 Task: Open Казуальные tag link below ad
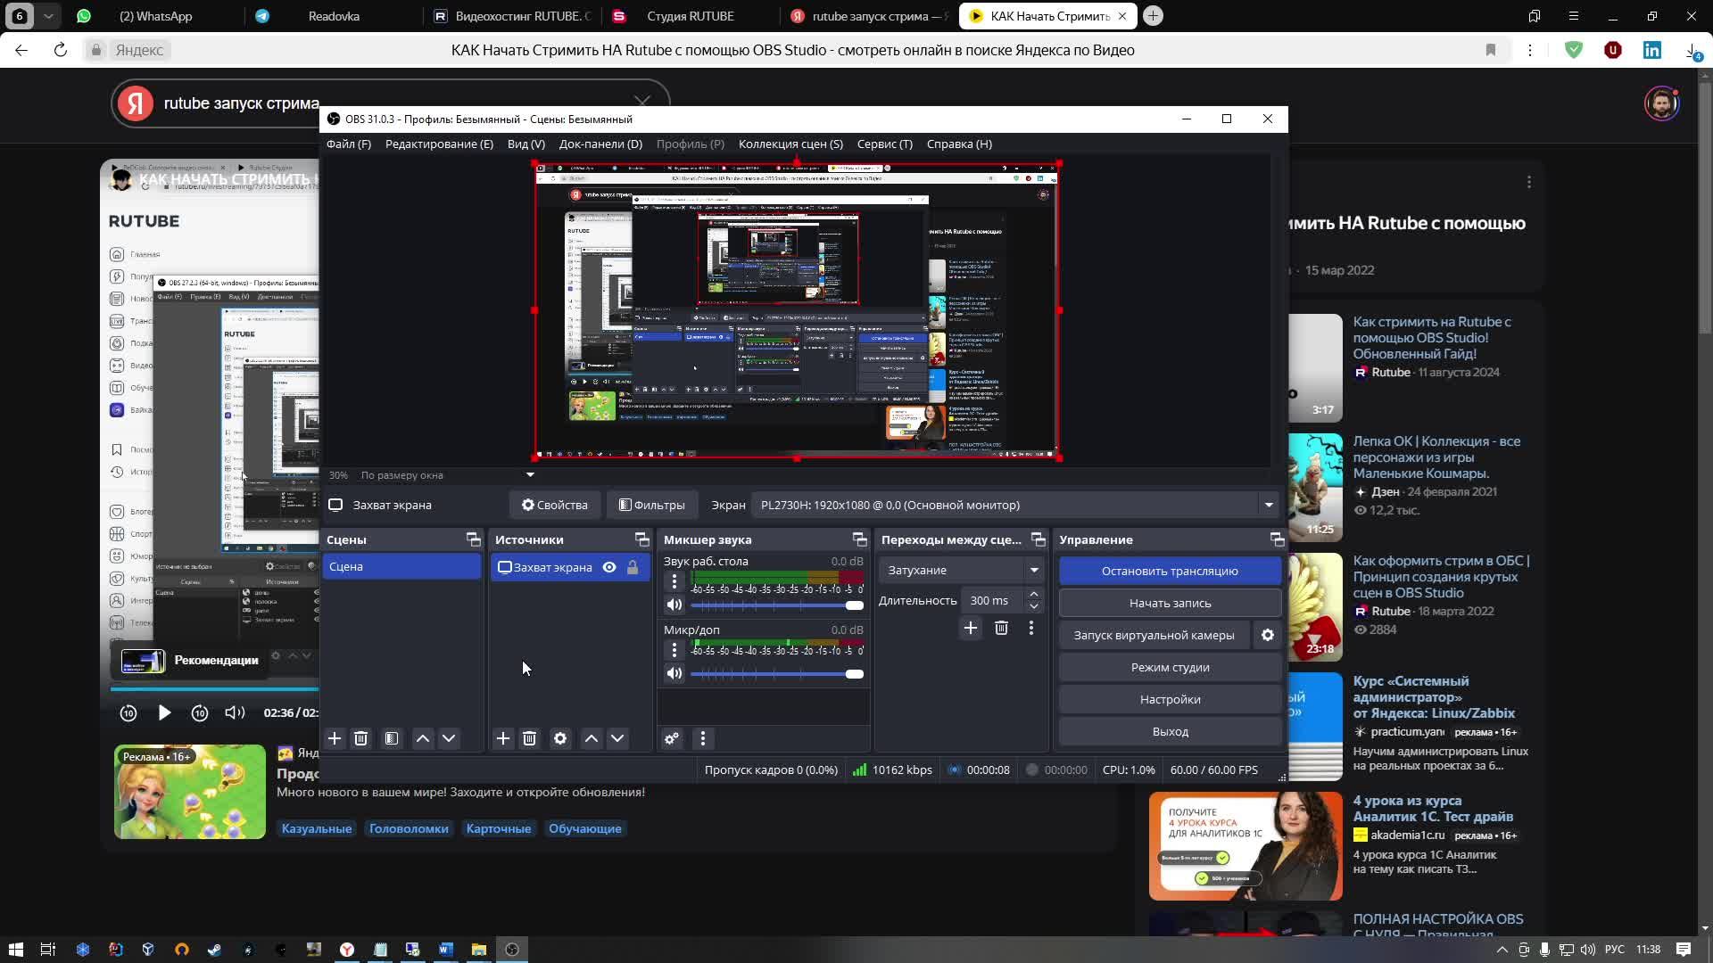click(x=317, y=828)
